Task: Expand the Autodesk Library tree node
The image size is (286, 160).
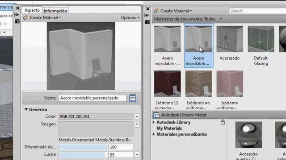Action: pos(154,122)
